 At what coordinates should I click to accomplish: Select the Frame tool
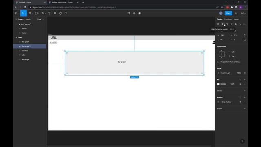click(x=30, y=13)
